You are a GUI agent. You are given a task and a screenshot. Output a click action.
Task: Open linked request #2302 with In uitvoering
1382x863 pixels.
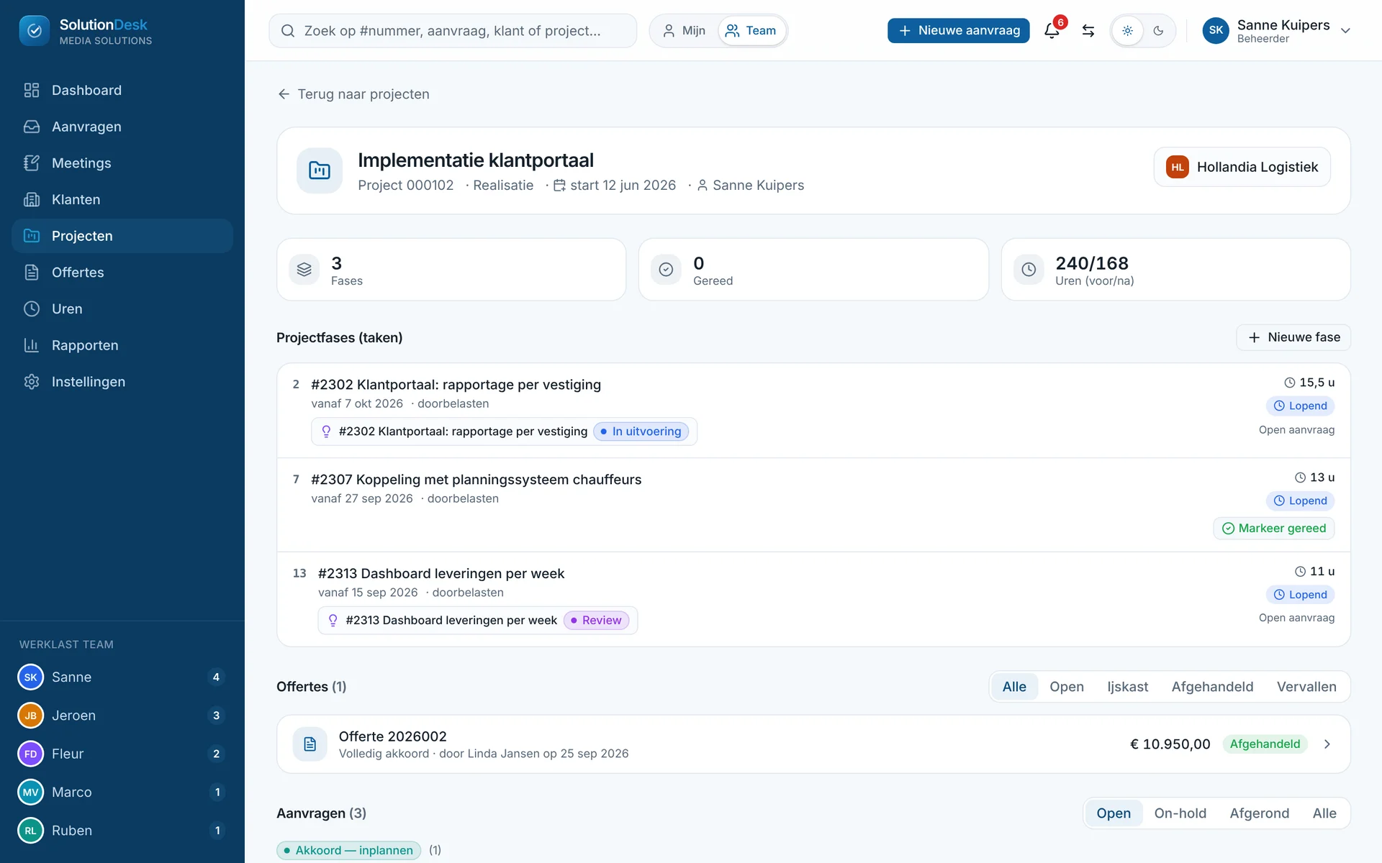pyautogui.click(x=504, y=431)
